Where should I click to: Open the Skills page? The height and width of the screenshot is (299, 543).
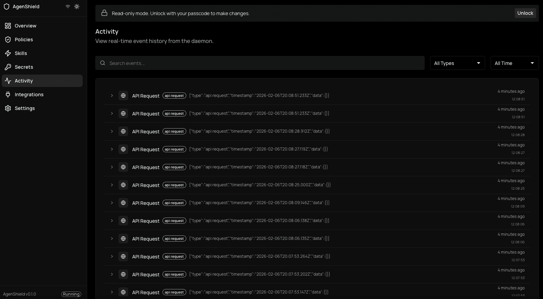(x=42, y=53)
